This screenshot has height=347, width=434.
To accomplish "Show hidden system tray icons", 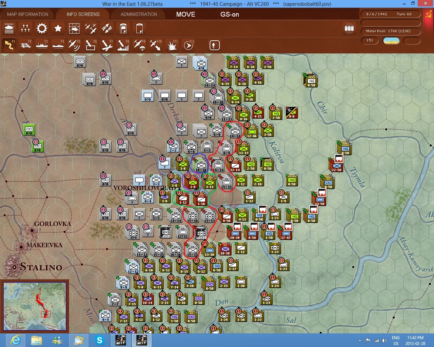I will click(x=359, y=341).
